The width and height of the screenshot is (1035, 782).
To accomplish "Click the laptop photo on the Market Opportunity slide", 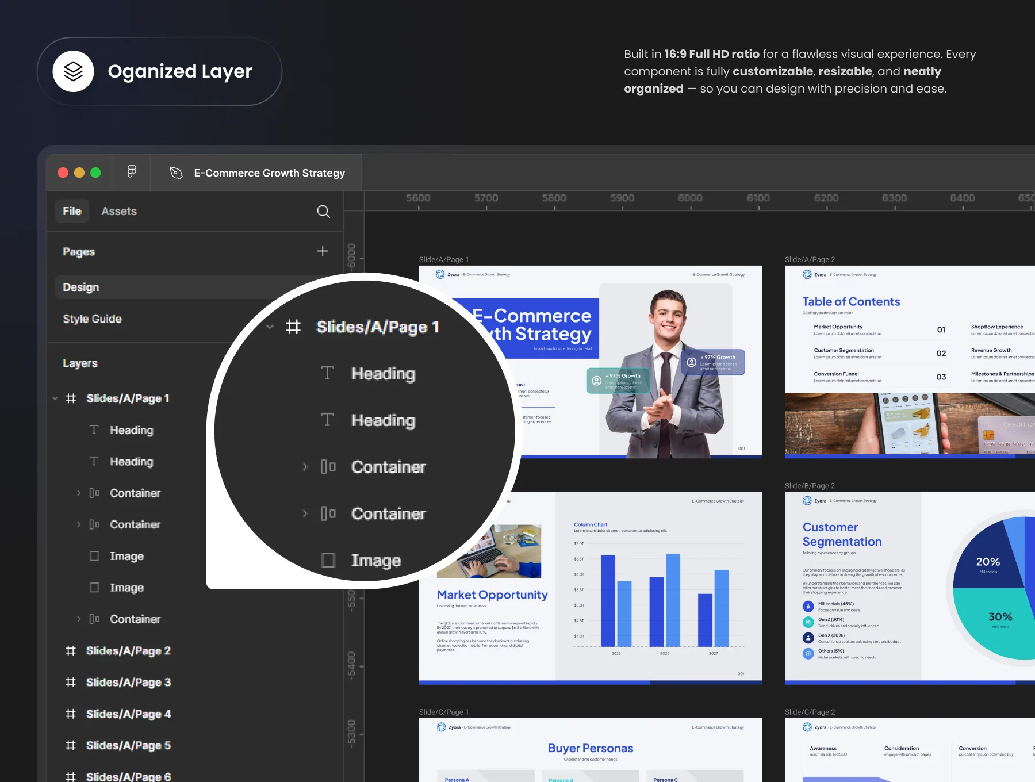I will (489, 551).
